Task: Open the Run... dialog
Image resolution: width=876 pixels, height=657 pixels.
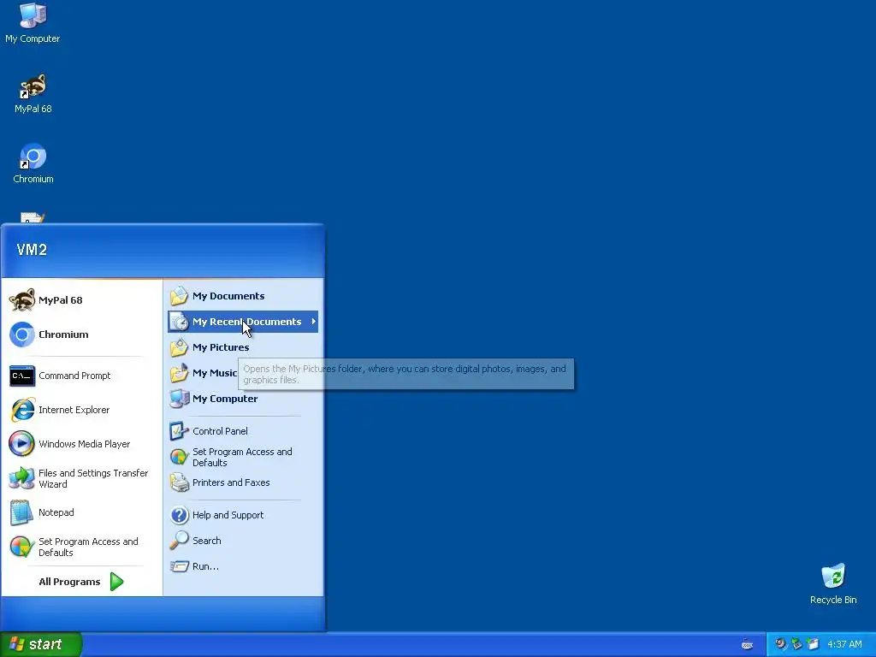Action: click(242, 566)
